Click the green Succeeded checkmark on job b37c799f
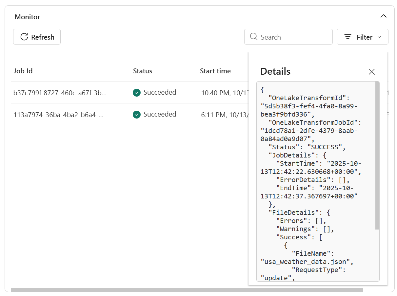Image resolution: width=397 pixels, height=296 pixels. 137,93
